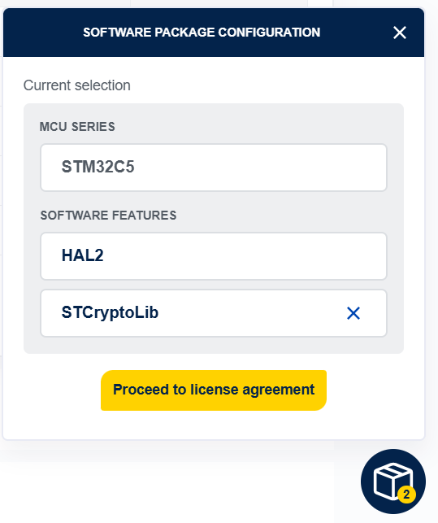Click the SOFTWARE FEATURES label
This screenshot has width=438, height=523.
click(108, 215)
